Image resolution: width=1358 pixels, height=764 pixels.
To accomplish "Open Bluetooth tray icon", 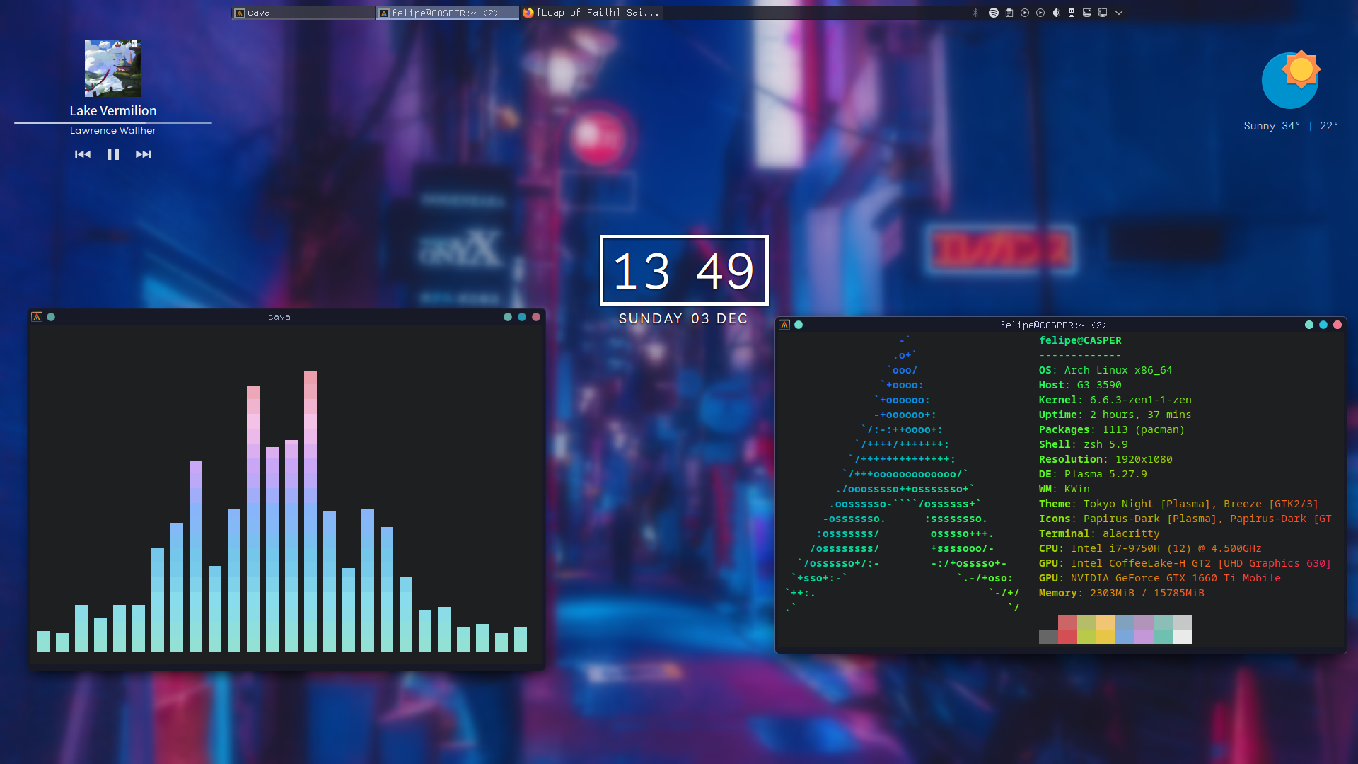I will click(x=976, y=13).
